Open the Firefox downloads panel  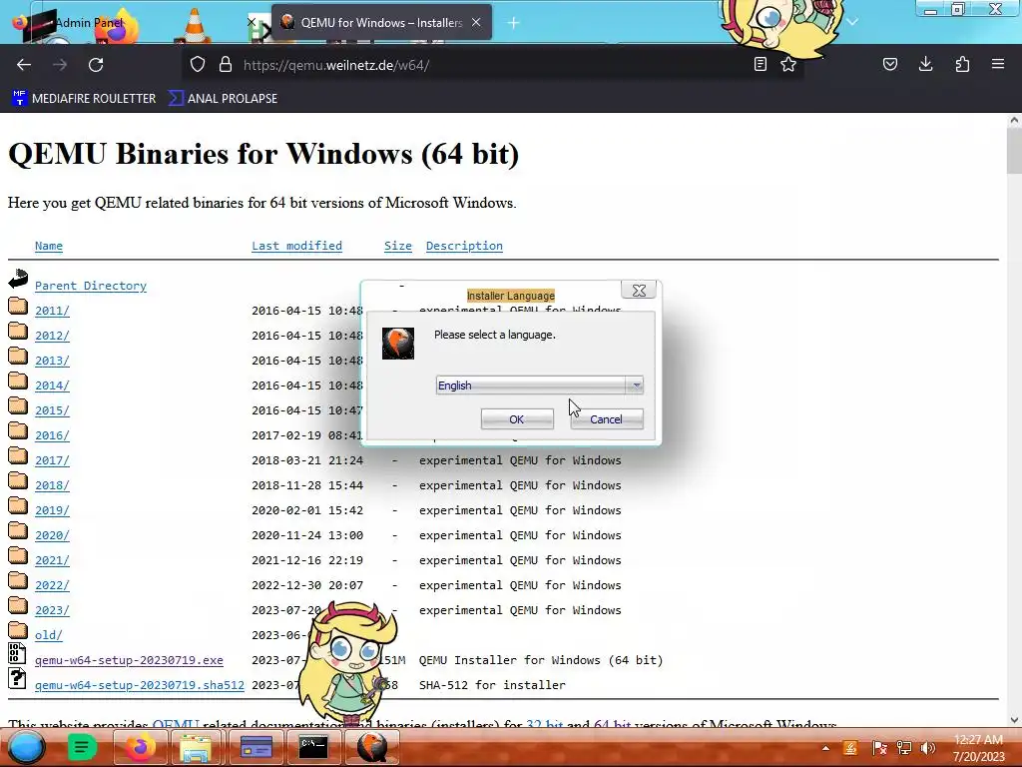pyautogui.click(x=925, y=64)
